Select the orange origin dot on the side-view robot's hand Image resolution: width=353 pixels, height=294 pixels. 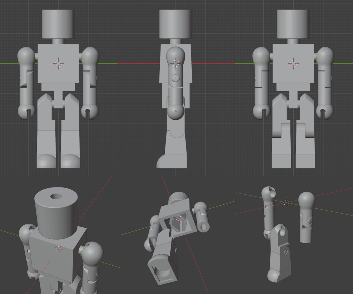[176, 111]
